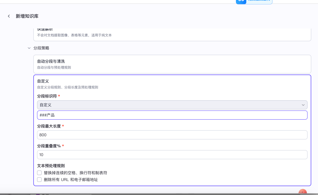
Task: Focus the custom separator field containing ###产品
Action: [x=172, y=115]
